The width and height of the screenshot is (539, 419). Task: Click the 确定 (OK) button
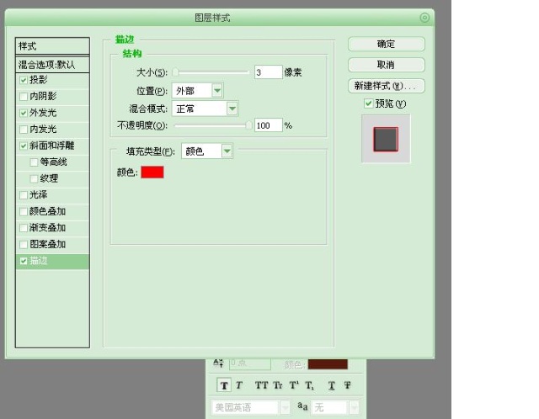(386, 45)
